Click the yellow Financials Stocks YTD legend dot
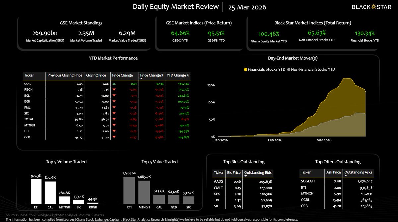The height and width of the screenshot is (222, 398). click(246, 70)
